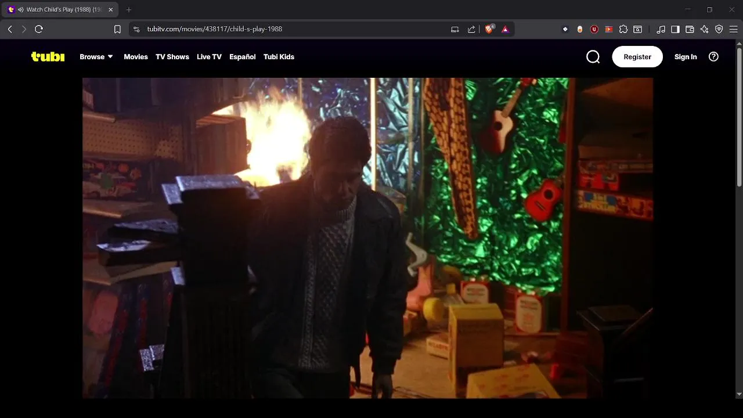Click the install/cast screen icon in address bar
This screenshot has height=418, width=743.
455,29
